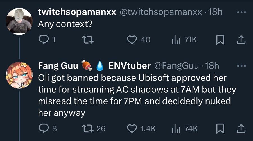Open twitchsopamanxx's profile picture
Screen dimensions: 253x141
click(x=19, y=21)
